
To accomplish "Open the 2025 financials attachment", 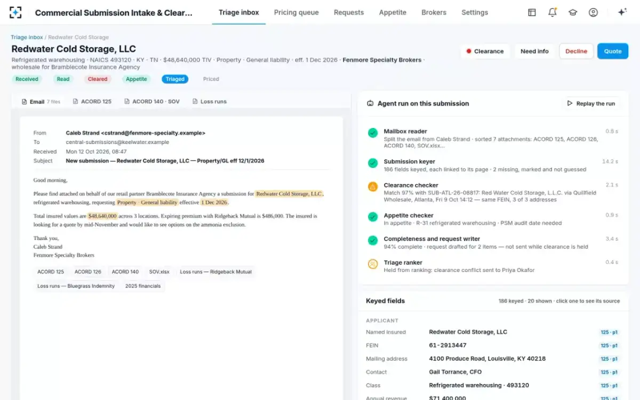I will pos(143,286).
